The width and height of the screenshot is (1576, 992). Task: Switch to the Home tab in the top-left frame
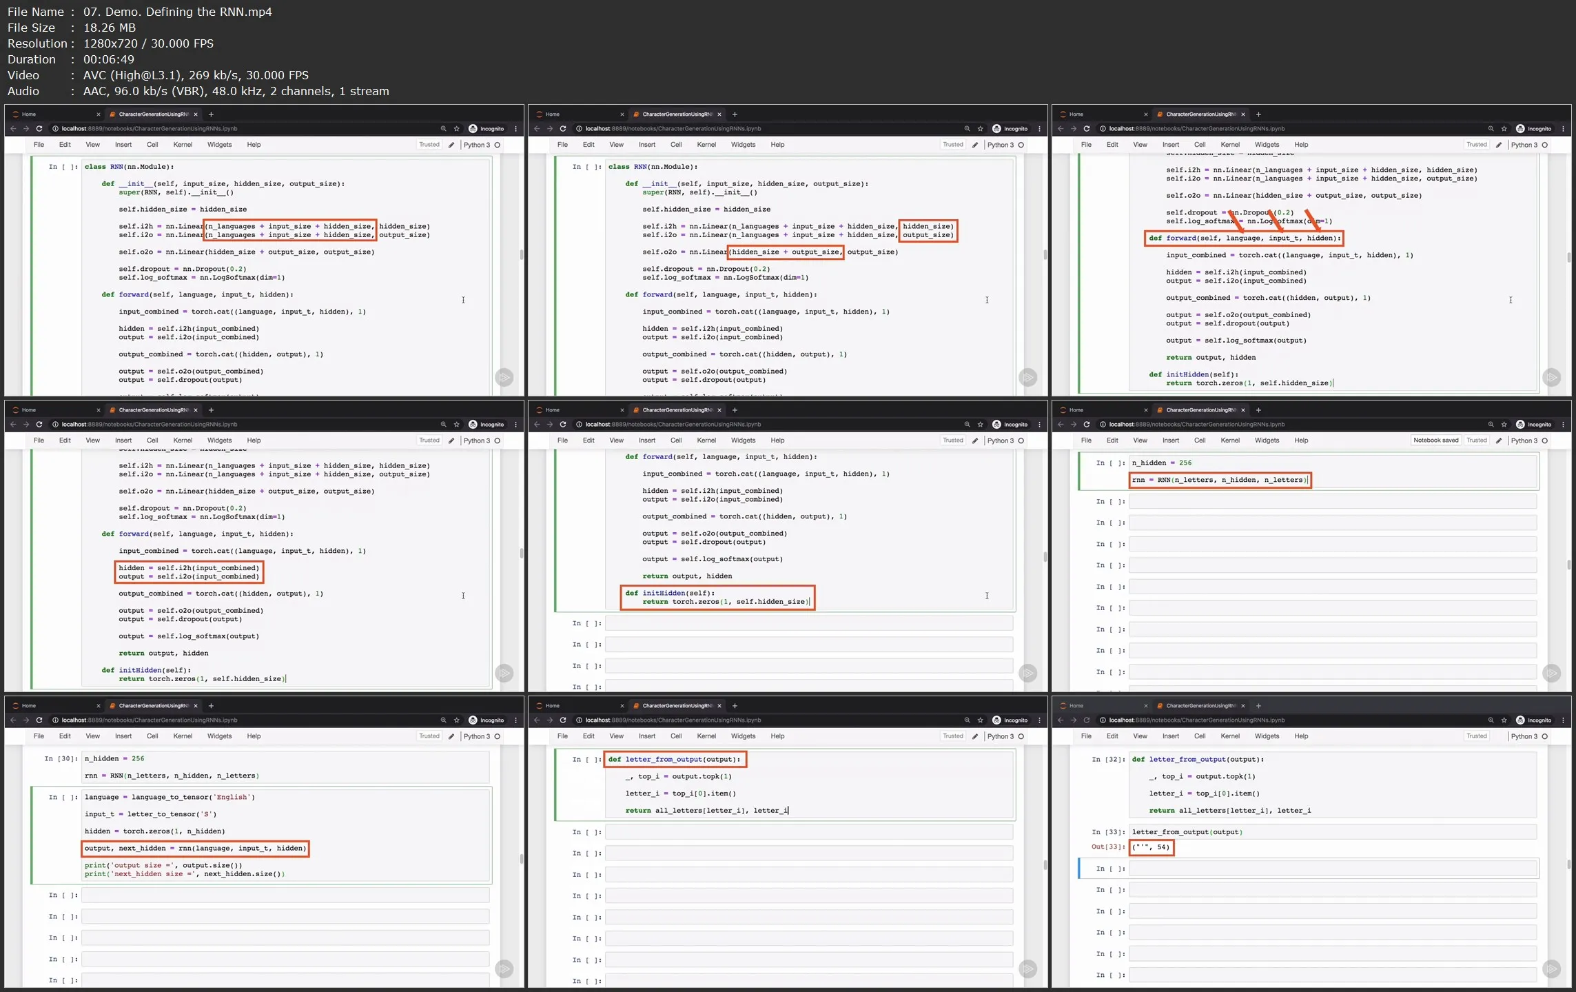coord(55,114)
